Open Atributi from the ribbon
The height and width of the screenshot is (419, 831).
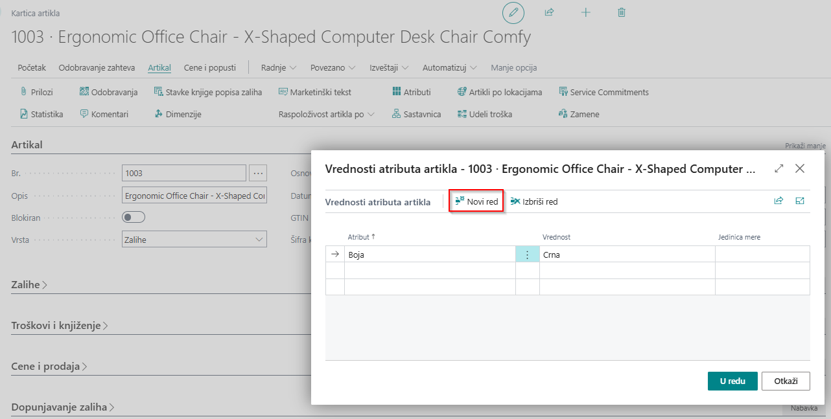(412, 92)
